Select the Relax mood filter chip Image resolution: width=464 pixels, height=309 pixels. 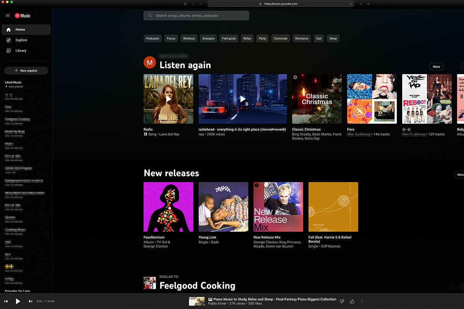point(247,38)
